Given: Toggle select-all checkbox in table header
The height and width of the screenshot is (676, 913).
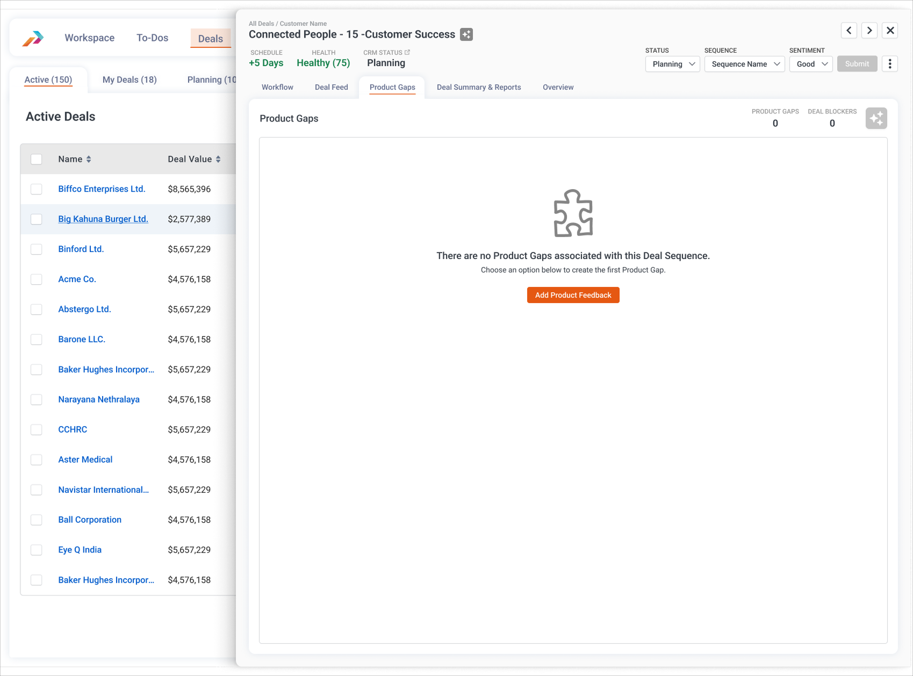Looking at the screenshot, I should click(37, 159).
